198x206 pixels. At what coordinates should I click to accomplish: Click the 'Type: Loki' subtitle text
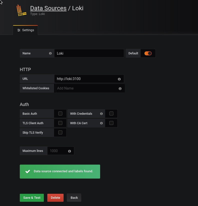click(38, 14)
